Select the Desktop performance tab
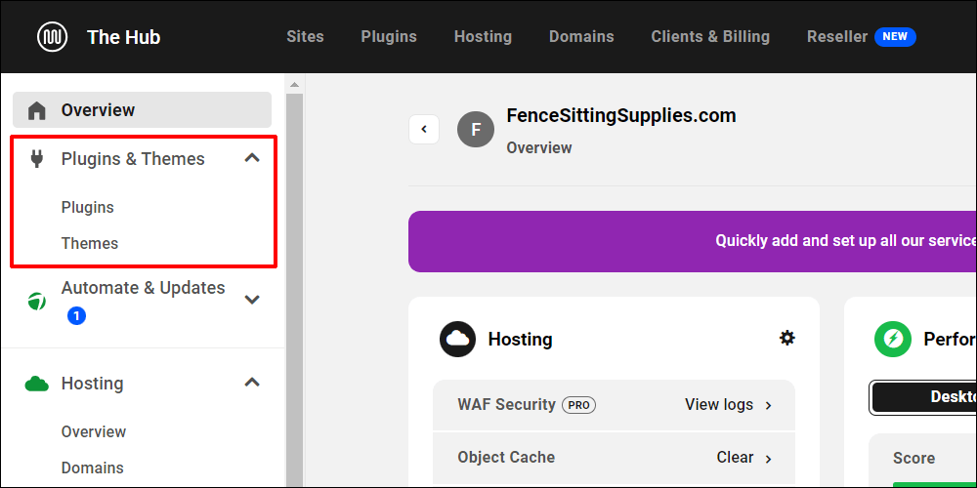The height and width of the screenshot is (488, 977). [x=924, y=397]
